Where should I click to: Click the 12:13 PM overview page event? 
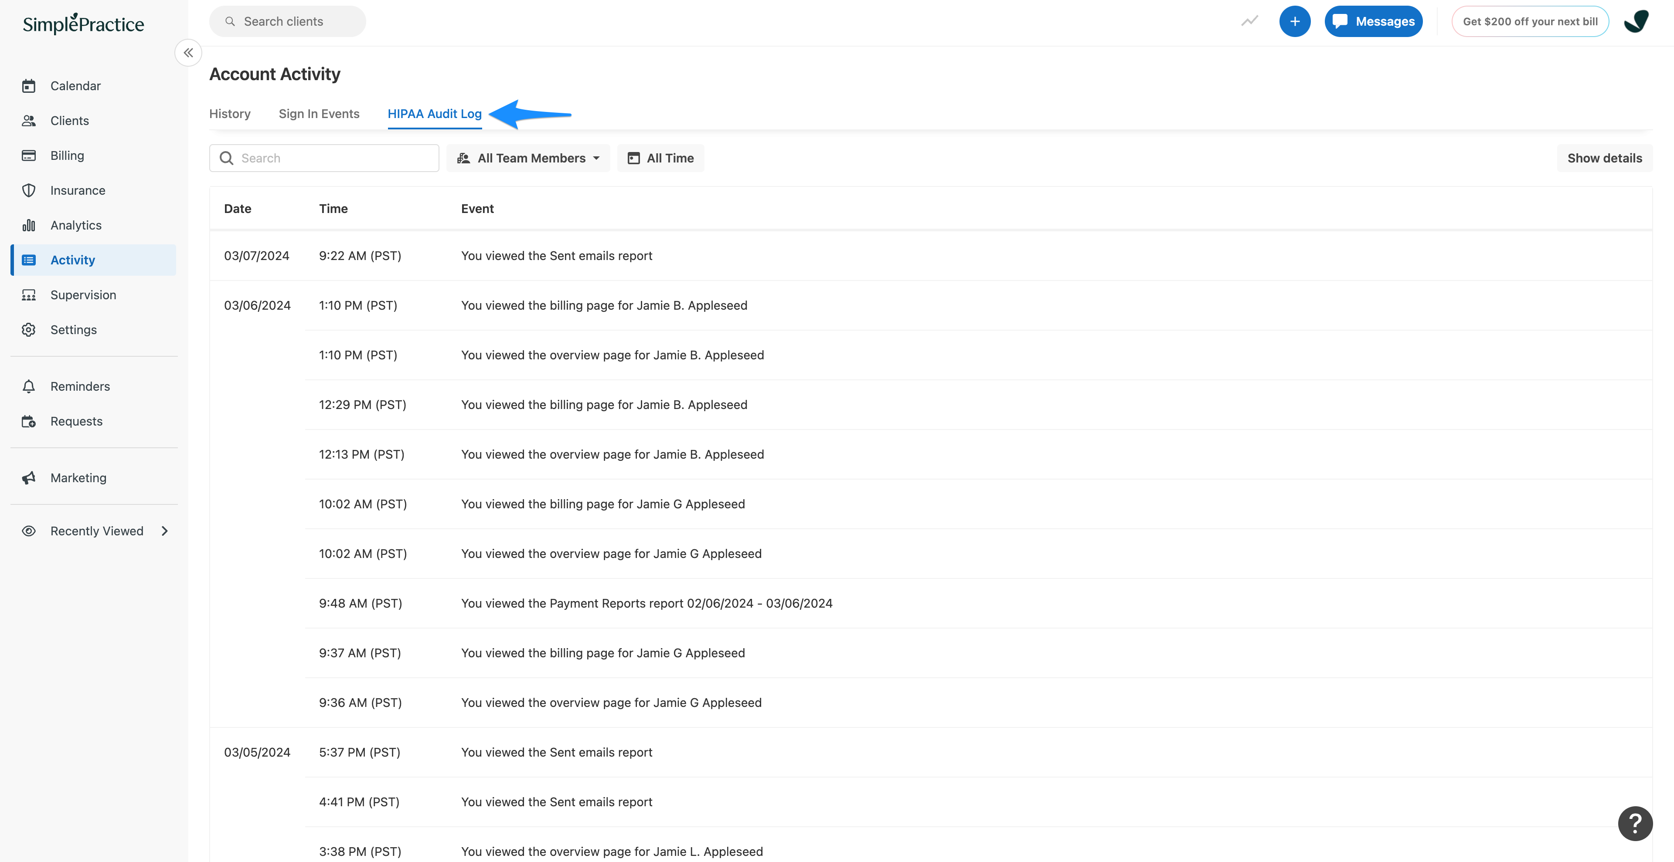pos(613,454)
